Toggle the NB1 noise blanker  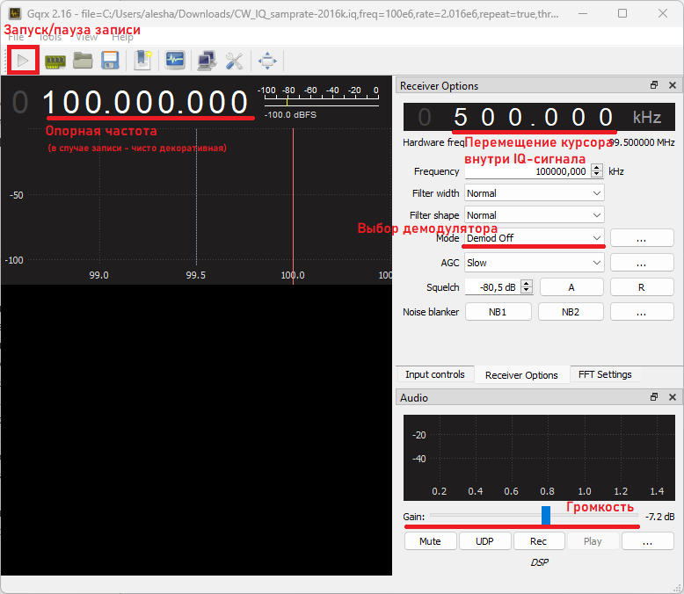point(498,312)
